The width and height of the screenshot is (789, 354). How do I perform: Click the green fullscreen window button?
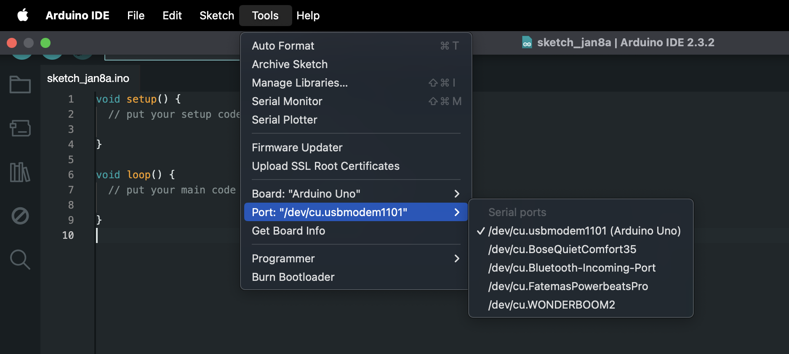click(45, 43)
